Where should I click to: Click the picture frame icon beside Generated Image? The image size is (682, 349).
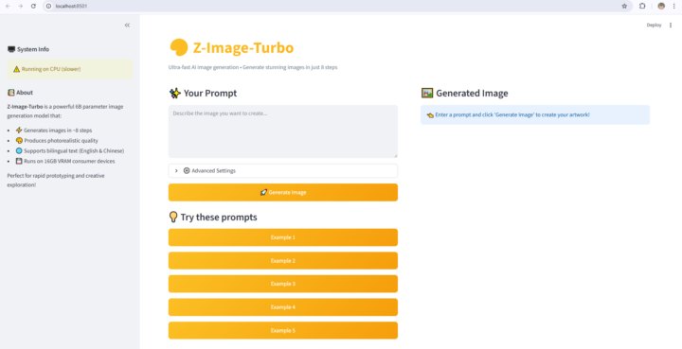tap(427, 93)
